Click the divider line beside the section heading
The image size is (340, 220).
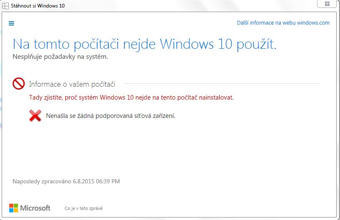221,84
